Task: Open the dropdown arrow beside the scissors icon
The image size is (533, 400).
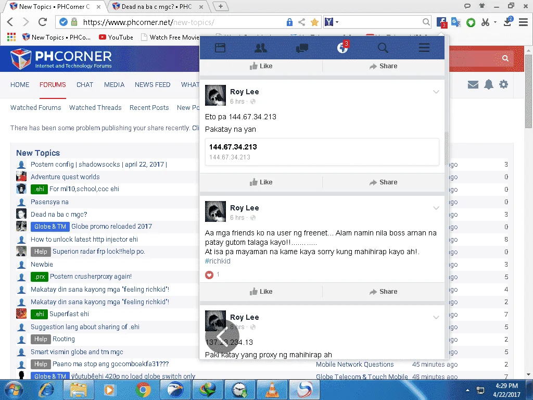Action: tap(496, 22)
